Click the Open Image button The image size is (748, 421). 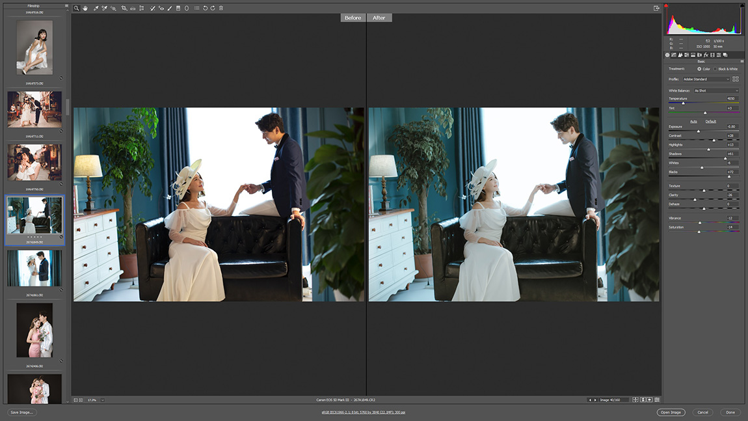[671, 413]
